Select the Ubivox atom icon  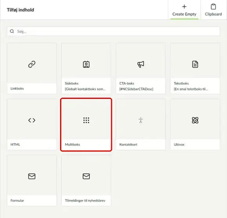[x=195, y=120]
